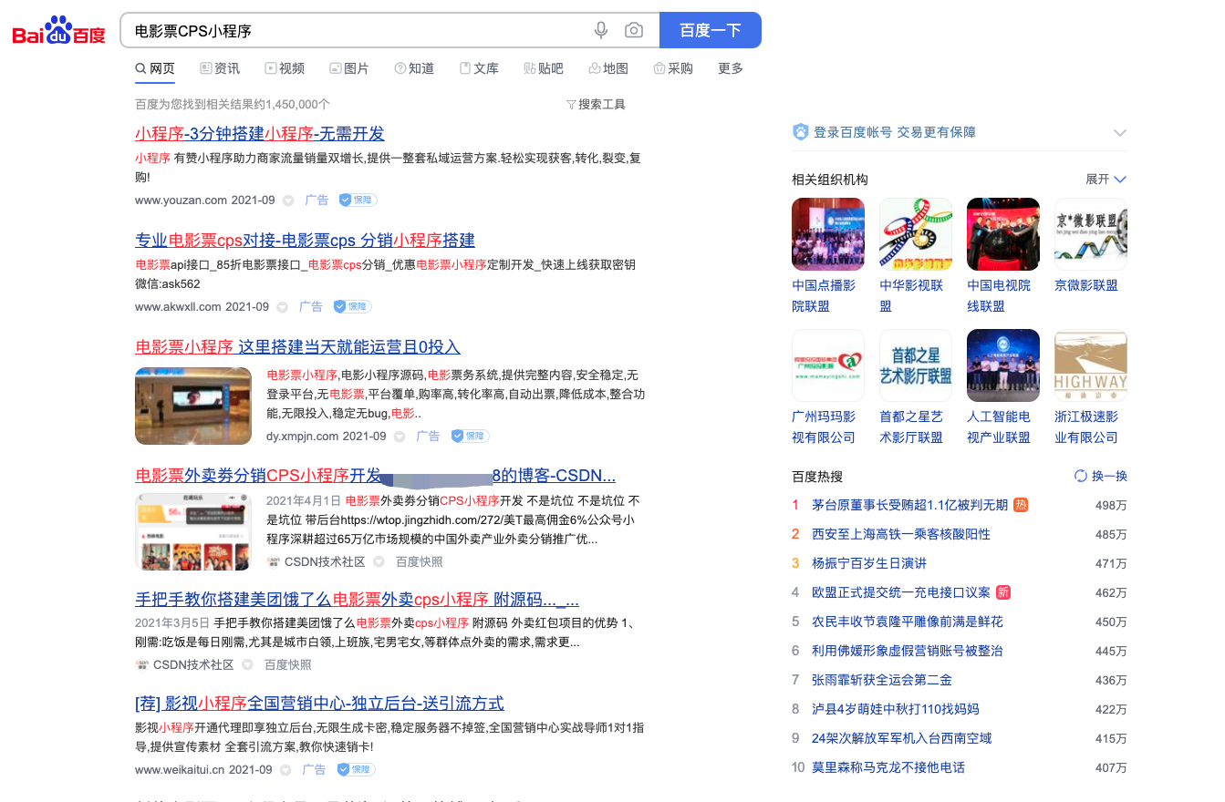Open 广州玛玛影视有限公司 image

coord(828,365)
